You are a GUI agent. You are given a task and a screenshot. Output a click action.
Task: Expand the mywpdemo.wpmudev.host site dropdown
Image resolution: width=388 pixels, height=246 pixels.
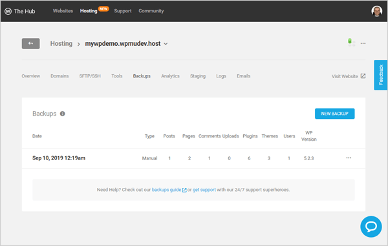click(x=166, y=44)
